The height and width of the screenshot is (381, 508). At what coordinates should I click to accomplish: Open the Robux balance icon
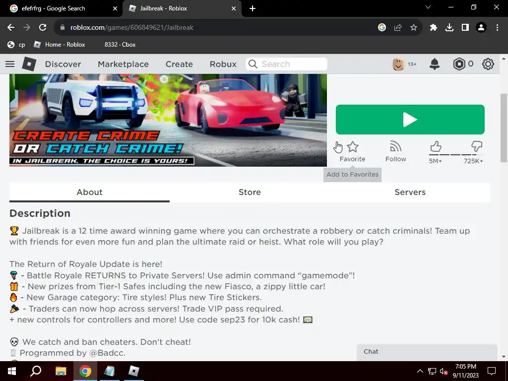click(459, 64)
